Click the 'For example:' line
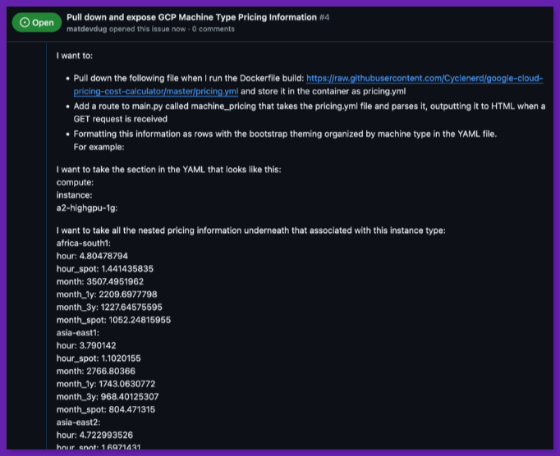This screenshot has width=560, height=456. 99,147
